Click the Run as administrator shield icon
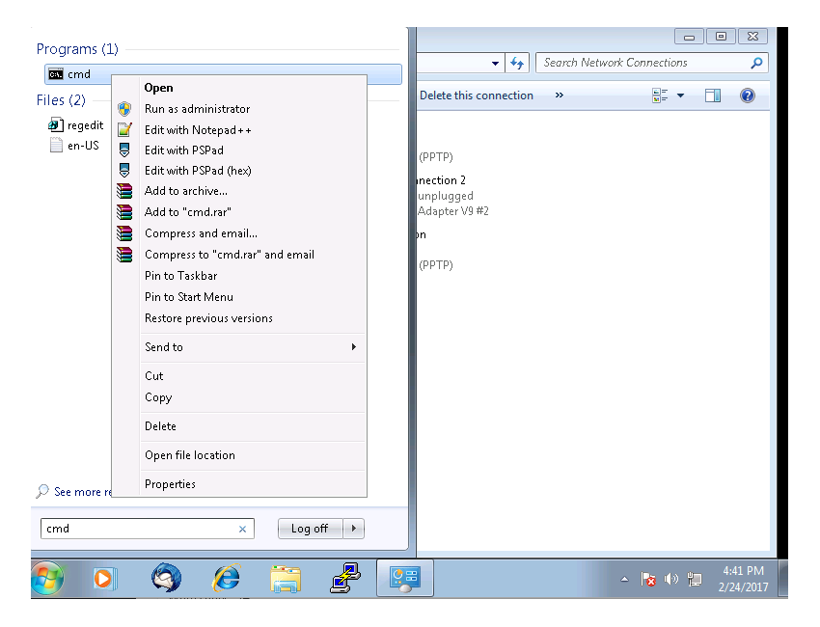The width and height of the screenshot is (820, 627). [124, 109]
